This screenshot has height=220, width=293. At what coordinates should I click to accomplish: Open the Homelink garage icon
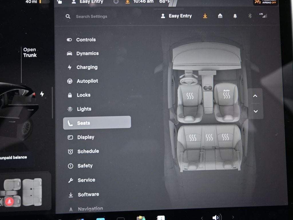[x=220, y=16]
